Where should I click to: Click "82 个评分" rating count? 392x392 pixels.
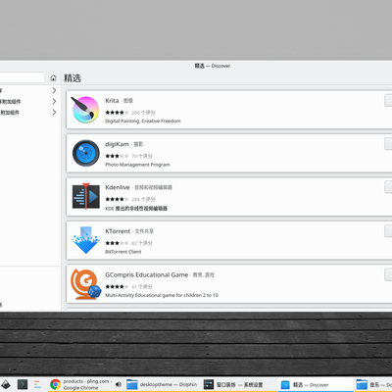142,243
